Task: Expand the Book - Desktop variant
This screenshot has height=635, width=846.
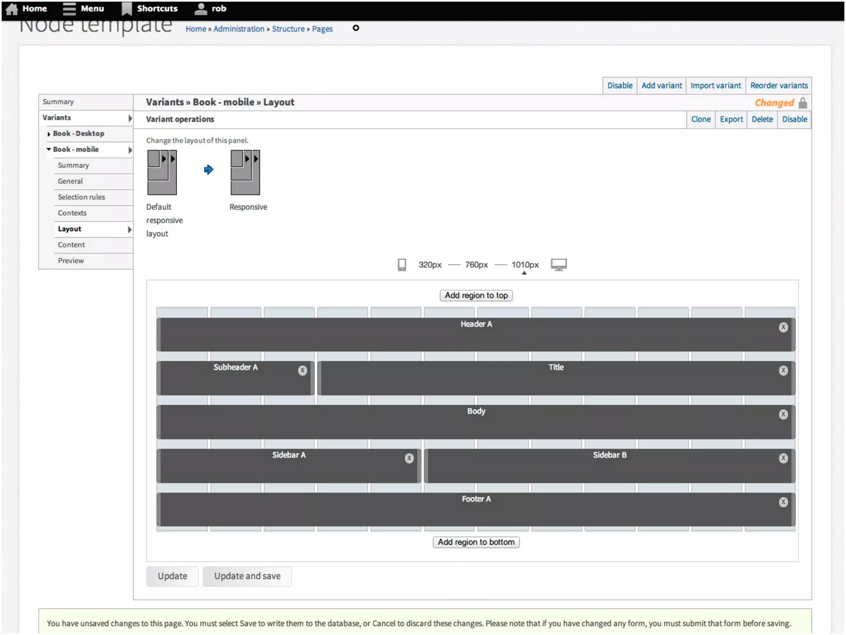Action: (x=49, y=134)
